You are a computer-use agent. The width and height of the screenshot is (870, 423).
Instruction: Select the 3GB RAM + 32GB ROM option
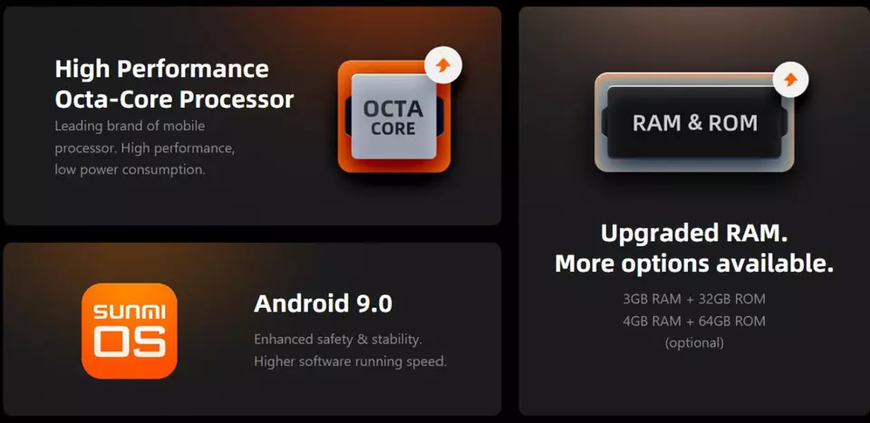[x=694, y=300]
